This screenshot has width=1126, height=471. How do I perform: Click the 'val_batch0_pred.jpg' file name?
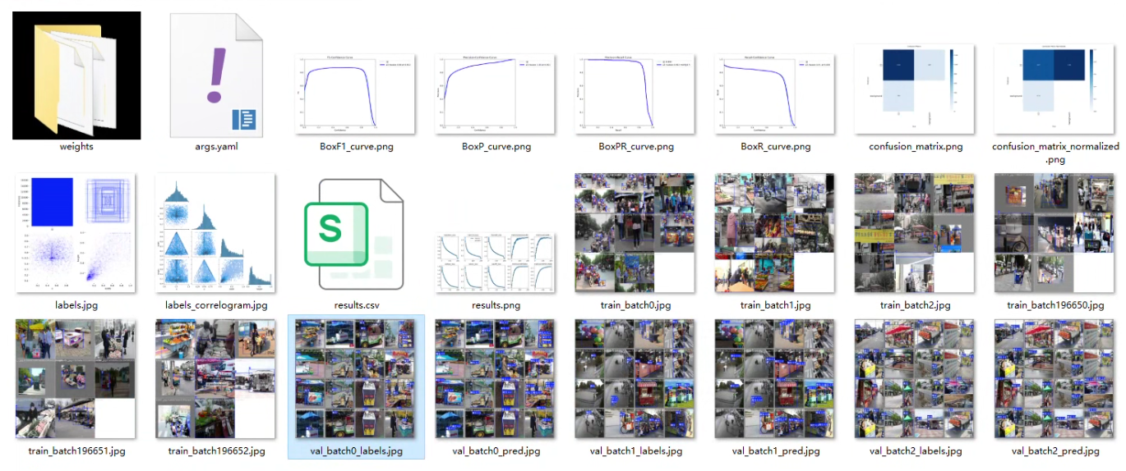(x=496, y=451)
